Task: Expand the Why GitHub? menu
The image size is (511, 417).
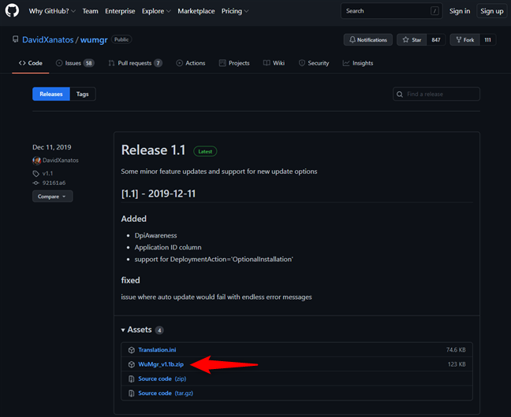Action: coord(52,11)
